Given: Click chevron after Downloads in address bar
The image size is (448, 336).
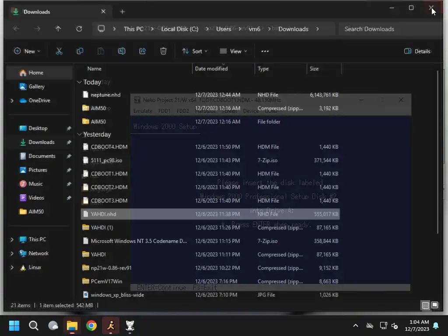Looking at the screenshot, I should tap(318, 29).
